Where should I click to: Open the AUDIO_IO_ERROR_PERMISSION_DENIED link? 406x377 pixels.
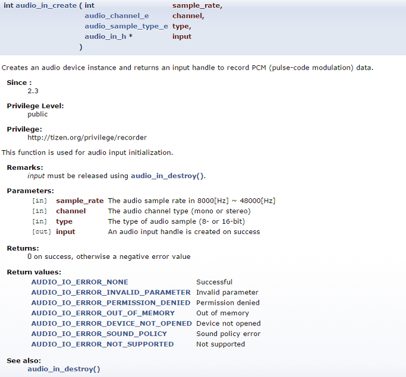[x=111, y=303]
